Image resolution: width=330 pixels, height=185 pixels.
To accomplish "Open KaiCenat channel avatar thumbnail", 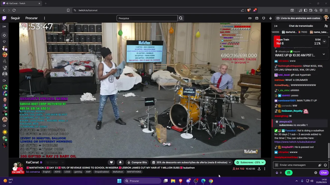I will (18, 167).
